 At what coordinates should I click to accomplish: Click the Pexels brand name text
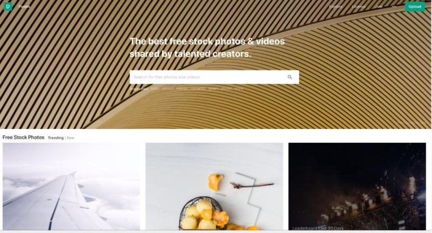tap(24, 6)
